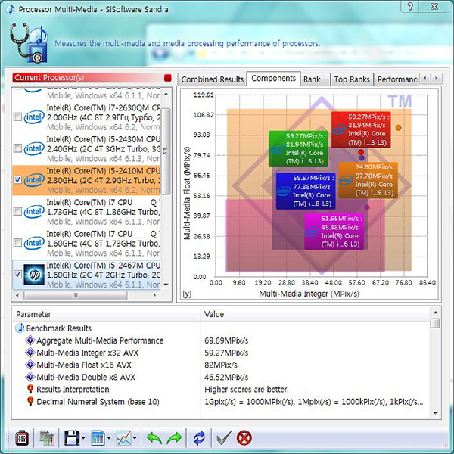The height and width of the screenshot is (454, 454).
Task: Click the Parameter column header
Action: pyautogui.click(x=106, y=314)
